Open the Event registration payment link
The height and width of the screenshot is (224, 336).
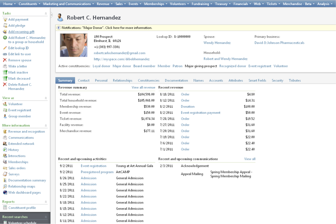click(x=201, y=113)
